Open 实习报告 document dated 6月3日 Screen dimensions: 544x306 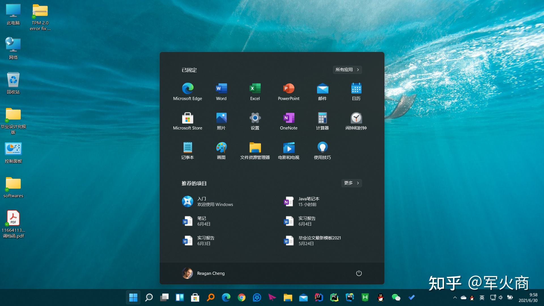point(198,241)
